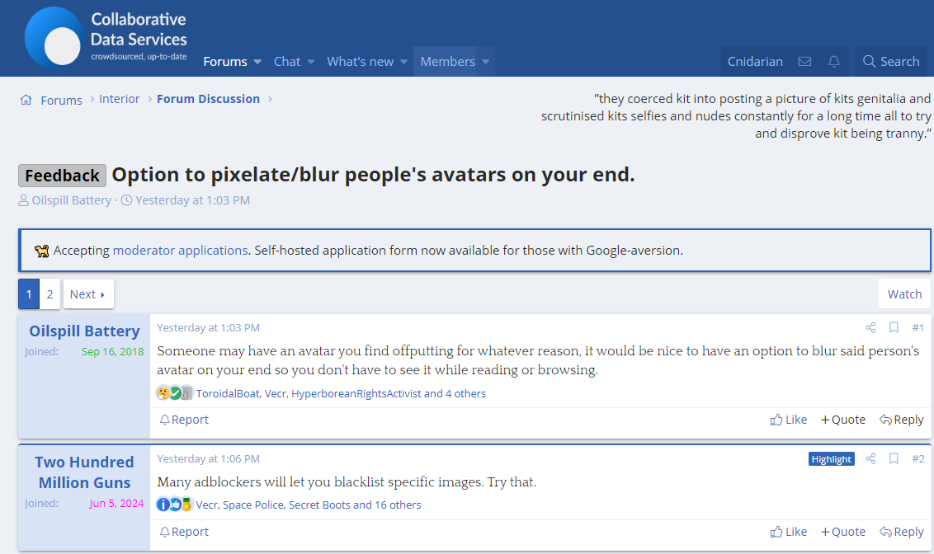Click the Forum Discussion breadcrumb link
Image resolution: width=934 pixels, height=554 pixels.
point(209,99)
